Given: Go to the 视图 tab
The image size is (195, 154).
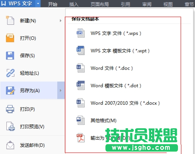Looking at the screenshot, I should [168, 4].
